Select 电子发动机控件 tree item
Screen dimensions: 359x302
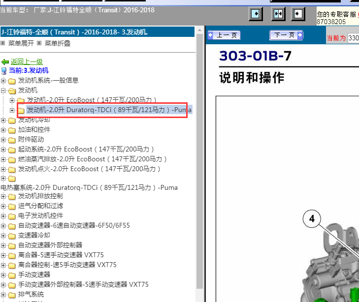[x=40, y=215]
